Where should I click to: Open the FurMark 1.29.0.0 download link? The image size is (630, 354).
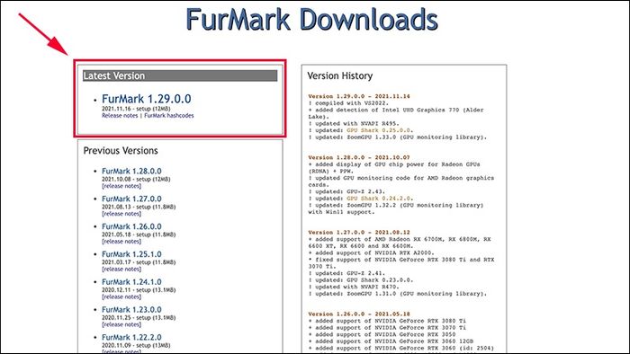coord(146,99)
